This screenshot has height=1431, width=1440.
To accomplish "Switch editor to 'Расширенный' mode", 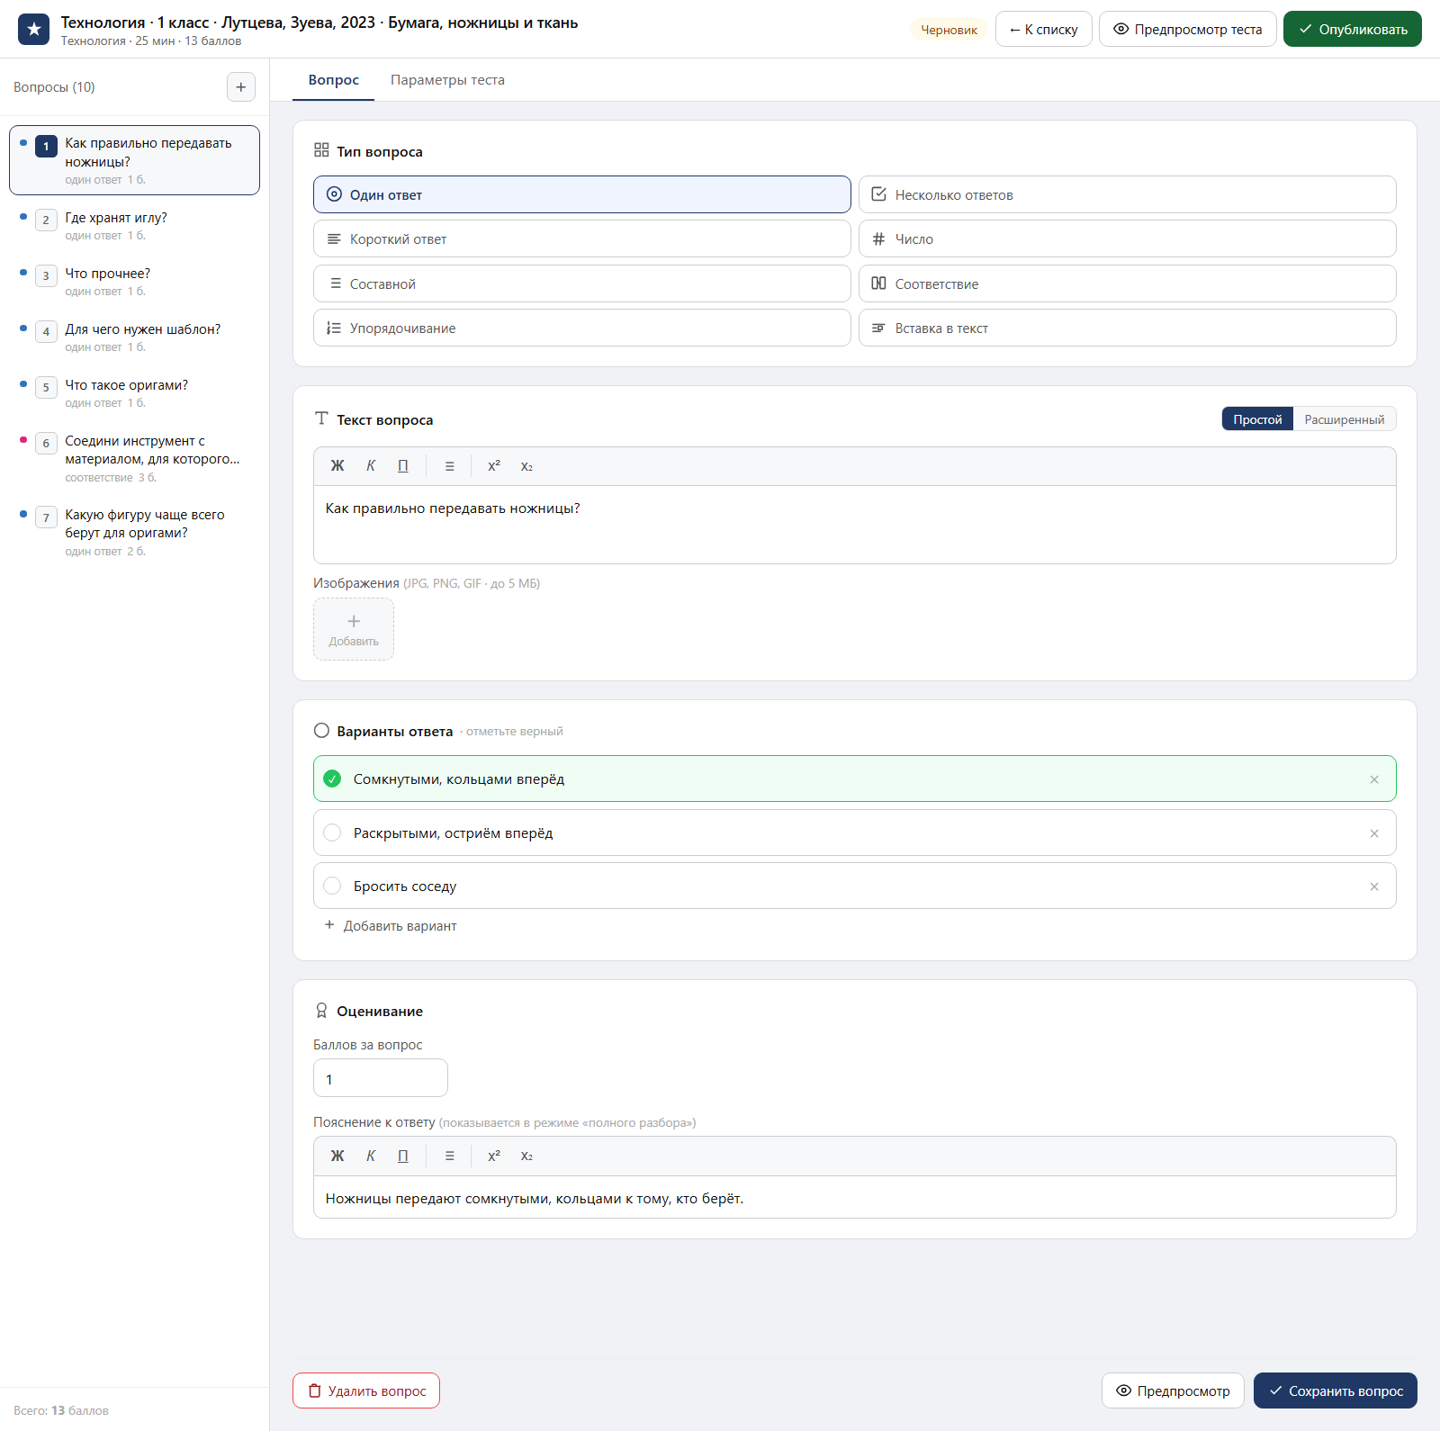I will [x=1345, y=419].
